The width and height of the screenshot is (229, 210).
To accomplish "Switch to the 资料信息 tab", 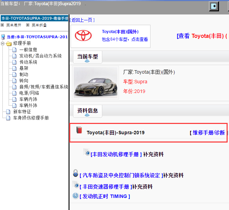I will click(87, 111).
